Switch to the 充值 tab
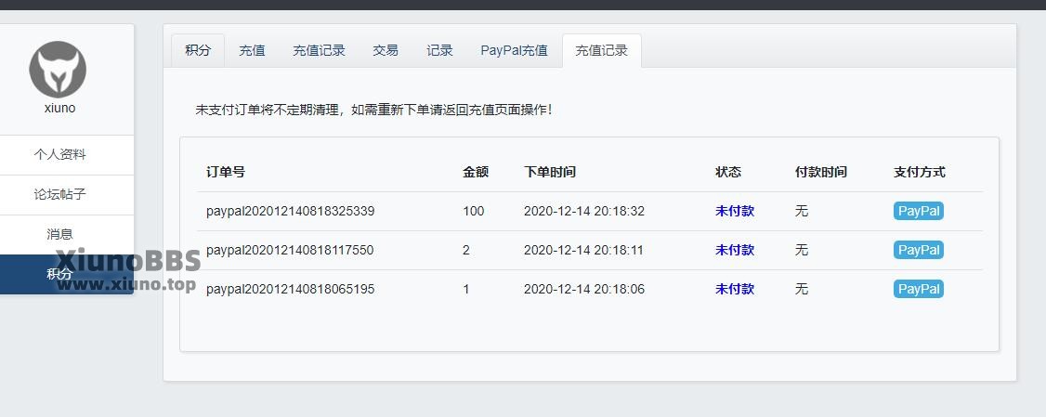 click(252, 51)
